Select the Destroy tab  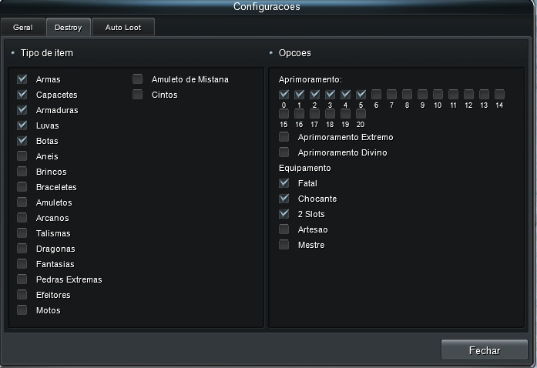(69, 27)
